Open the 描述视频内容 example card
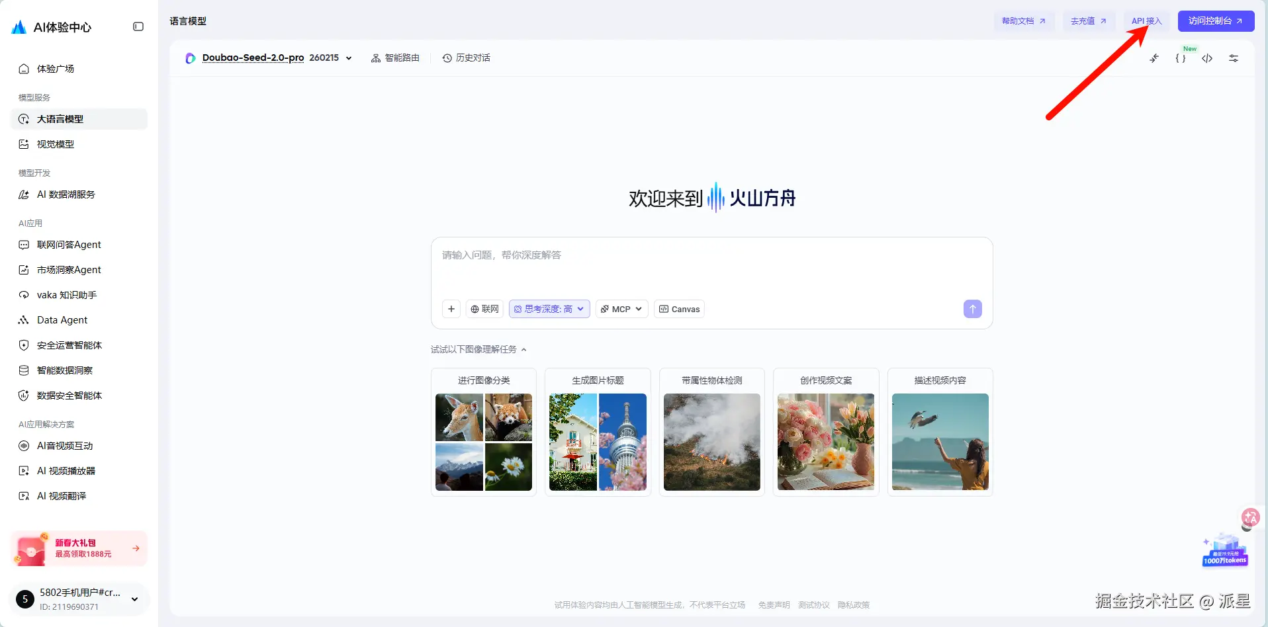1268x627 pixels. point(940,432)
